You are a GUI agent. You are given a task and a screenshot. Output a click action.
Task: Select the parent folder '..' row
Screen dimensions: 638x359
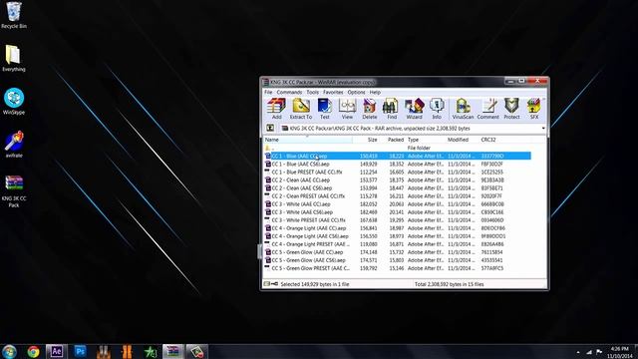pyautogui.click(x=397, y=148)
